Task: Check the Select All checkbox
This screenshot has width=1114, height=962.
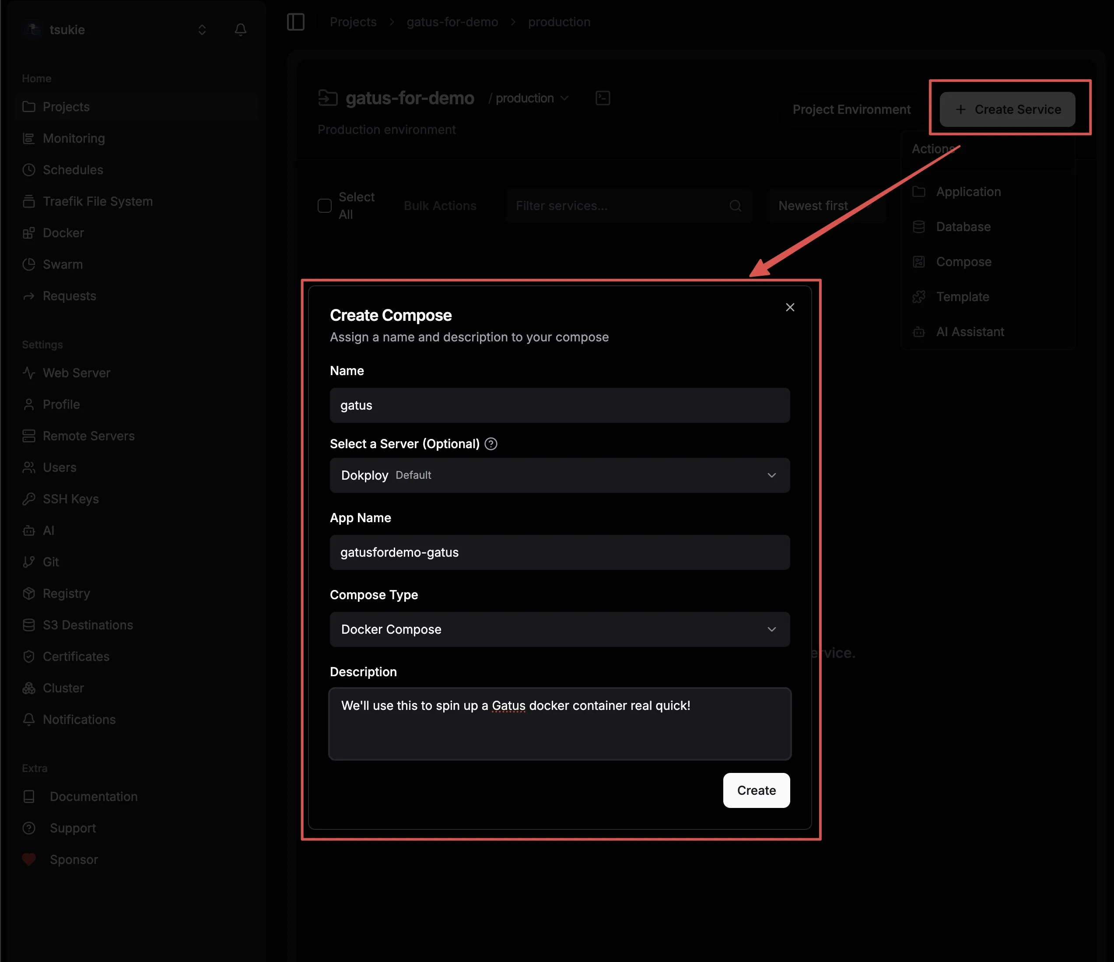Action: click(x=325, y=205)
